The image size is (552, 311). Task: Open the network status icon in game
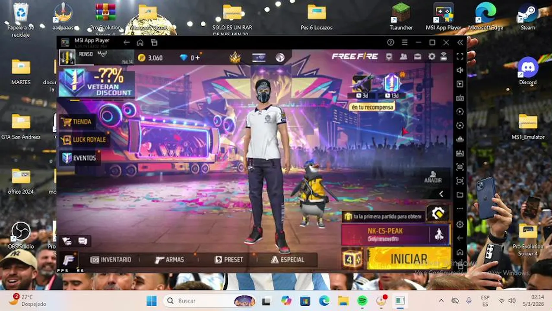(444, 57)
